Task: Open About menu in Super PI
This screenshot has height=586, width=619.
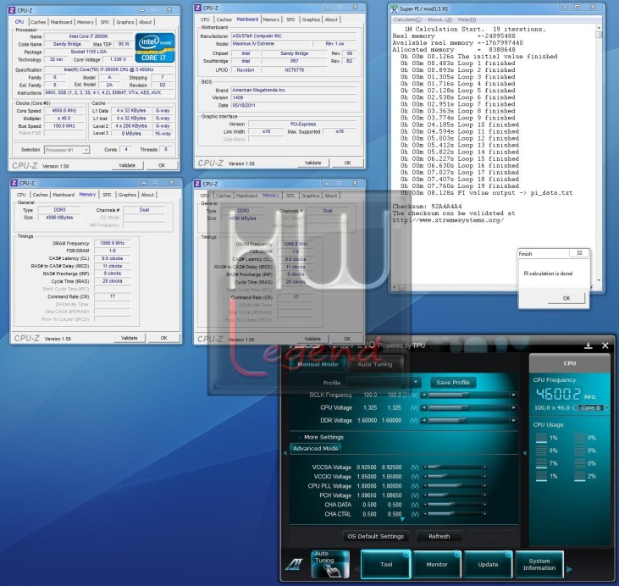Action: click(x=439, y=19)
